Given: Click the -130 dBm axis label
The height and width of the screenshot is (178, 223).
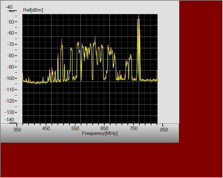Looking at the screenshot, I should click(x=9, y=112).
